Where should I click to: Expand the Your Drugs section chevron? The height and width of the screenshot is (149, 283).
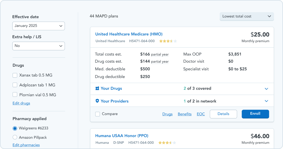click(266, 89)
